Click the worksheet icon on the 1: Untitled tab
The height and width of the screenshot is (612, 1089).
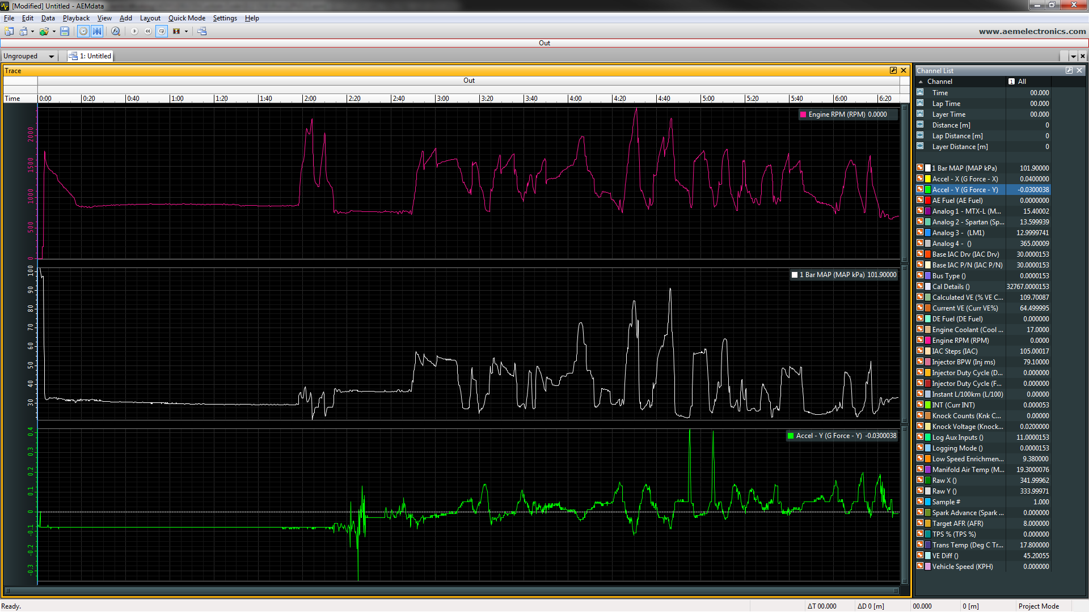click(x=73, y=56)
